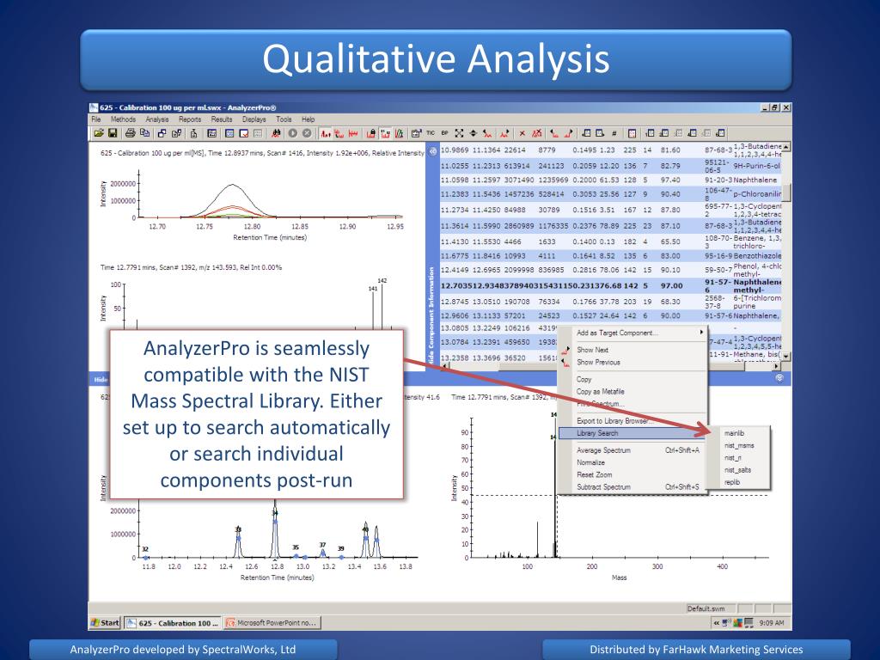Open the Methods menu
The width and height of the screenshot is (880, 660).
123,119
